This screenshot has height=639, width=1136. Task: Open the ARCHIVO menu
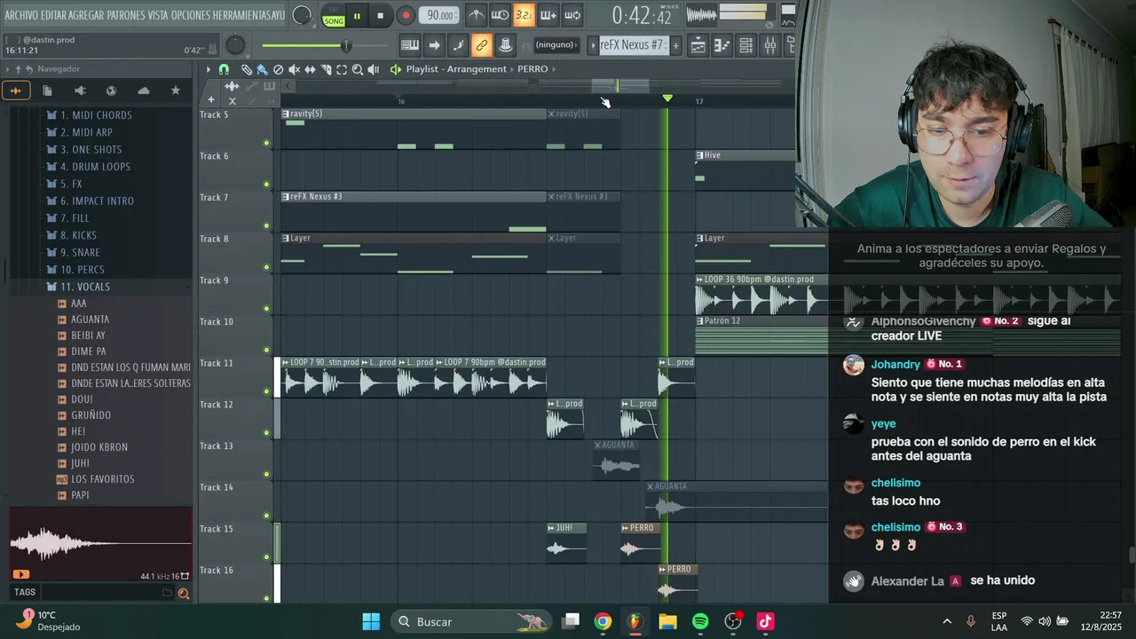[21, 15]
